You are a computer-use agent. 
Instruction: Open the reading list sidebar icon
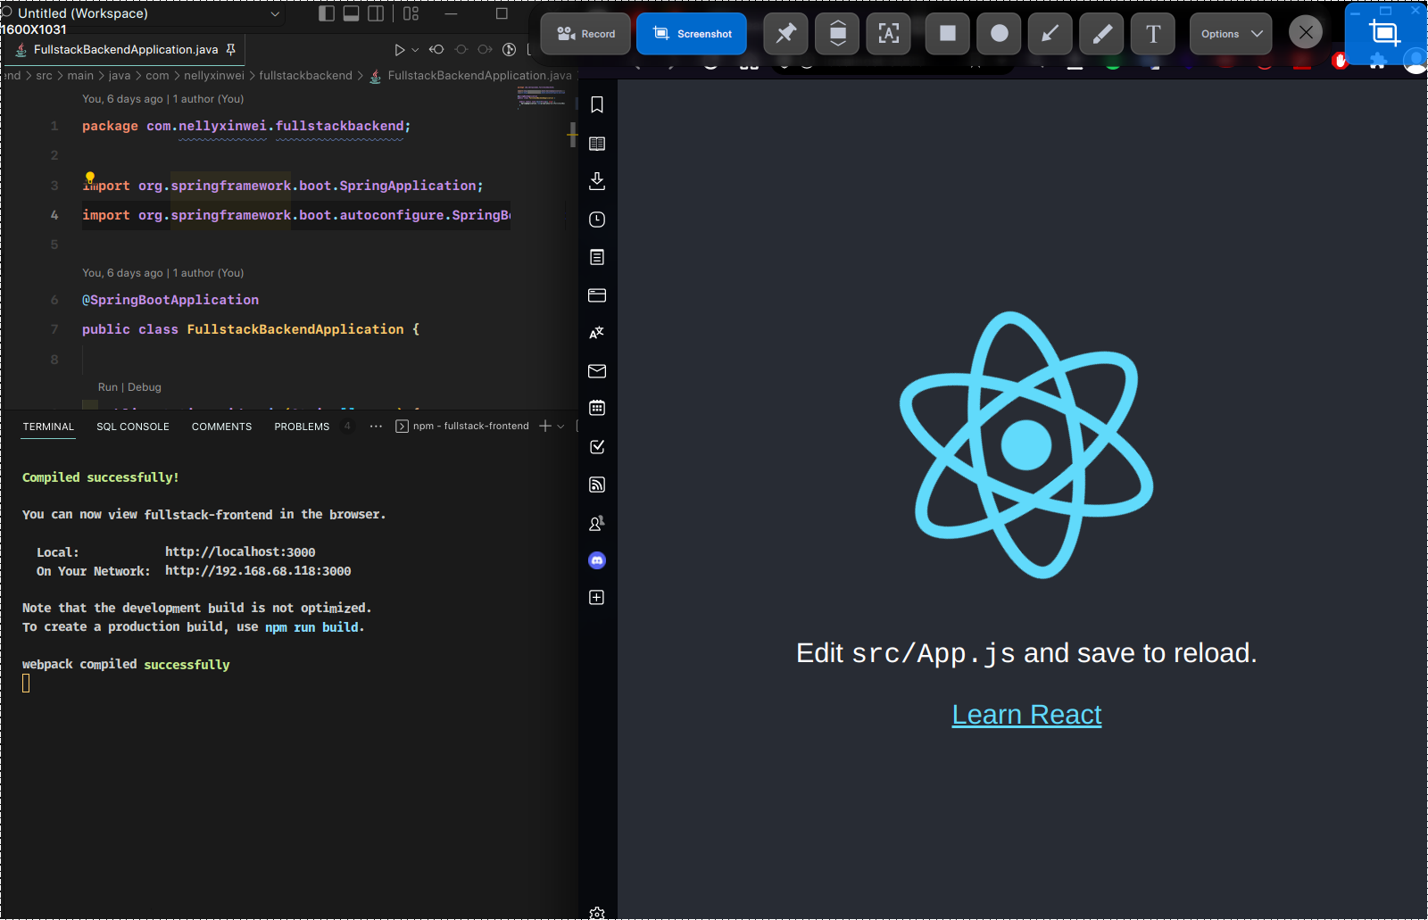pos(597,144)
